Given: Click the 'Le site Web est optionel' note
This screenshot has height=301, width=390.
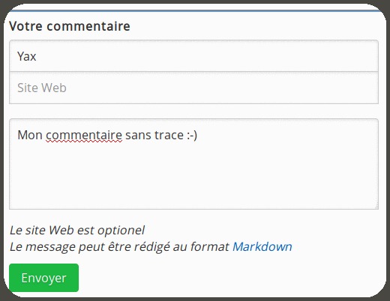Looking at the screenshot, I should click(77, 230).
